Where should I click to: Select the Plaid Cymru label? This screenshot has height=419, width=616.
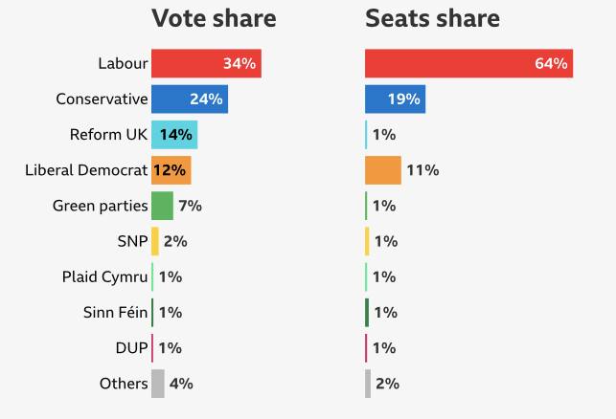(105, 276)
